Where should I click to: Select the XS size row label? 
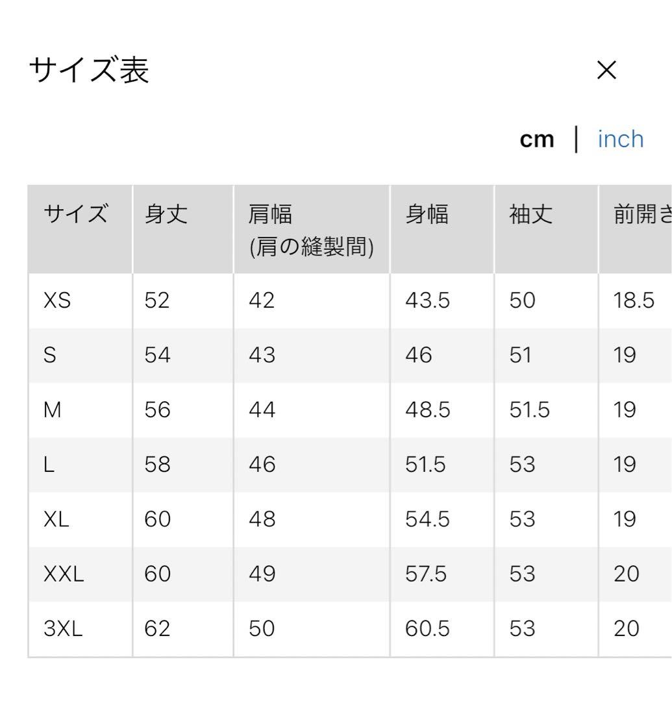pyautogui.click(x=57, y=301)
